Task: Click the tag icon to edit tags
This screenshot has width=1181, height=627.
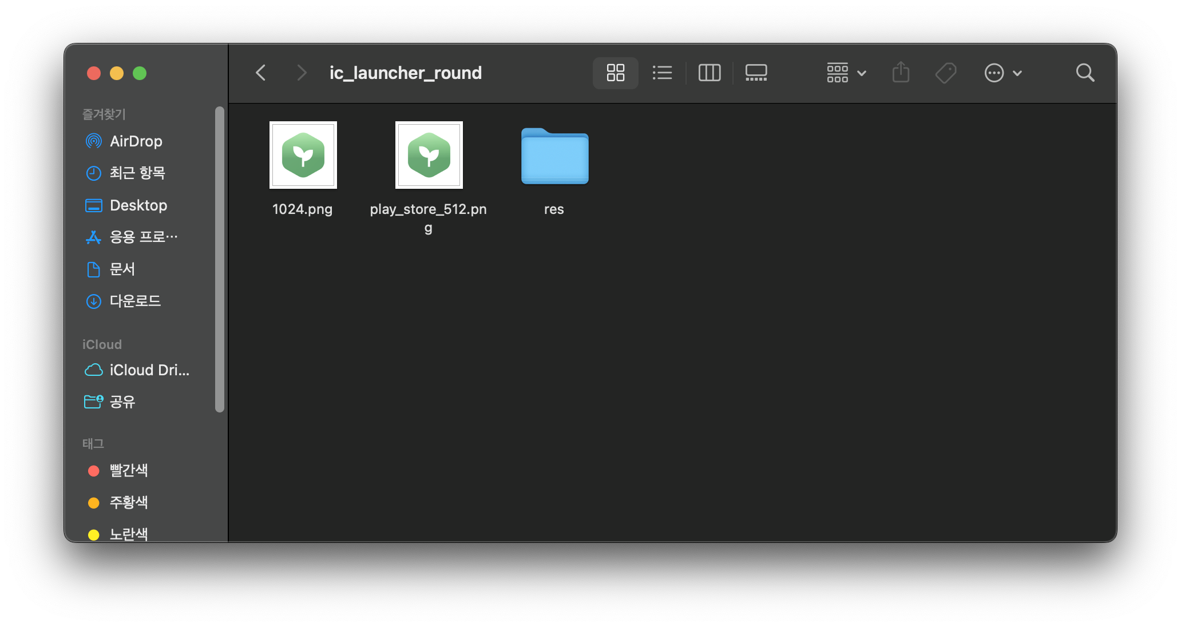Action: [x=945, y=73]
